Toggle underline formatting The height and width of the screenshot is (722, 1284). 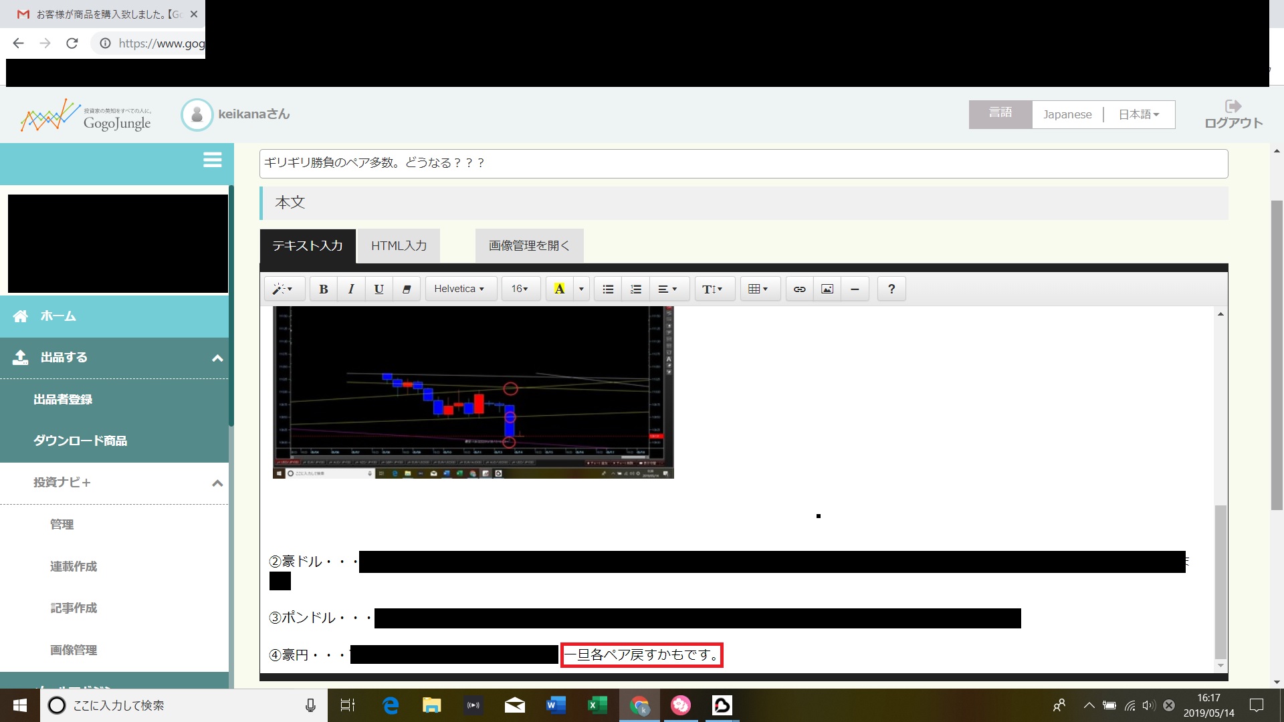point(379,289)
